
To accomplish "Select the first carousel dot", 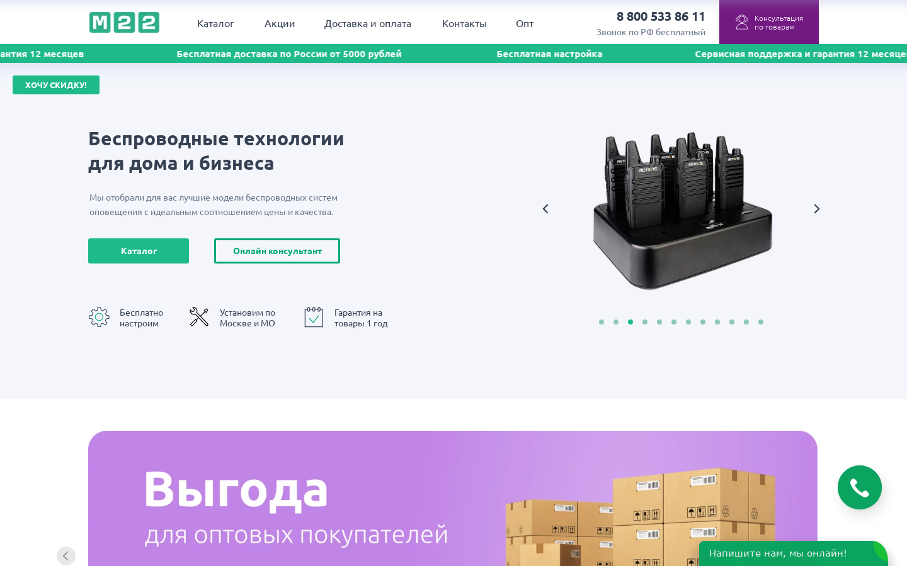I will point(602,322).
